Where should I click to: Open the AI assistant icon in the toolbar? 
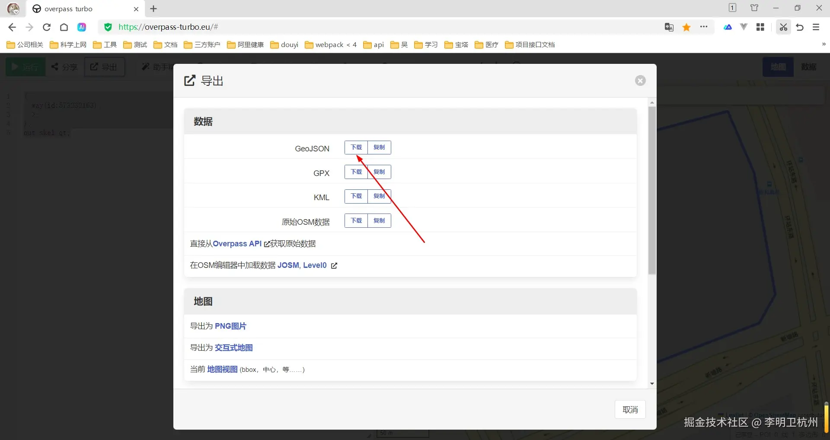coord(82,27)
